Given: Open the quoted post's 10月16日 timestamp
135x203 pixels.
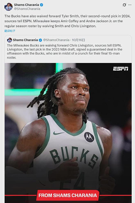Looking at the screenshot, I should (78, 40).
